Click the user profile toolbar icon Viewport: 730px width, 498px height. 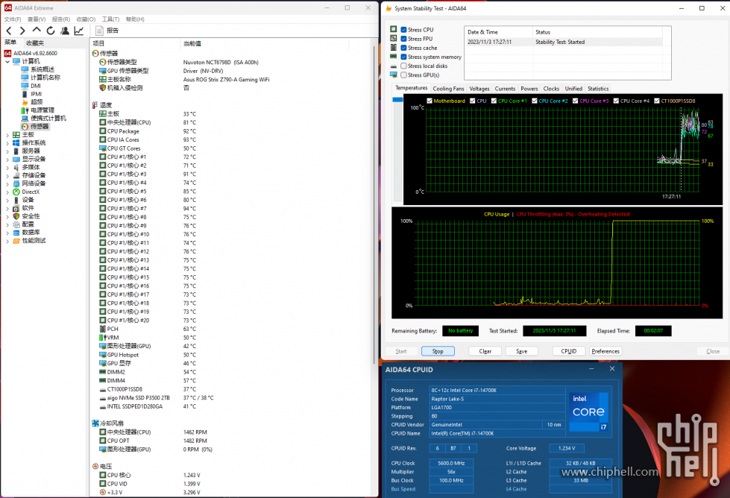[x=65, y=31]
